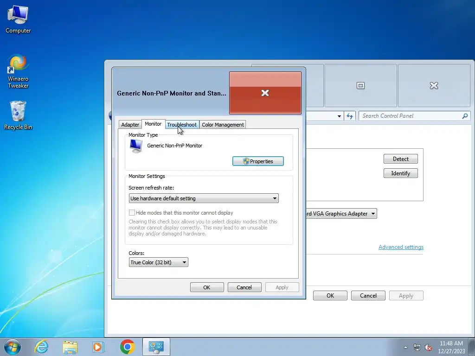Refresh the Control Panel address bar
The image size is (475, 356).
pyautogui.click(x=350, y=116)
